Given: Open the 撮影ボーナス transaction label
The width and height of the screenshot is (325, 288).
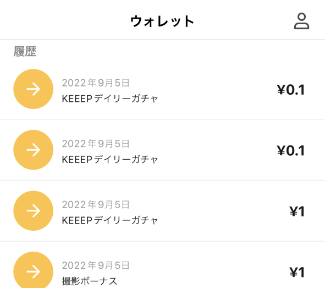Looking at the screenshot, I should pyautogui.click(x=90, y=281).
